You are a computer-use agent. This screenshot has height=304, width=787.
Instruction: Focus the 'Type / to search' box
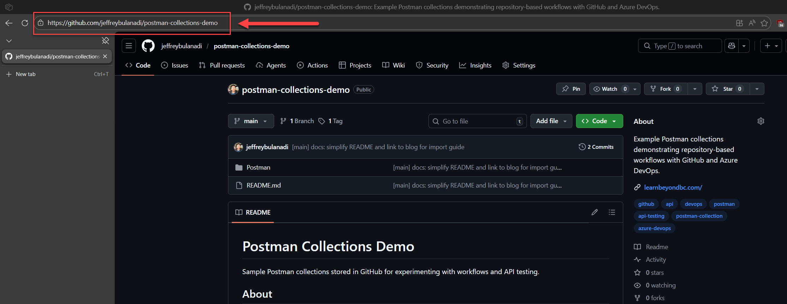680,46
